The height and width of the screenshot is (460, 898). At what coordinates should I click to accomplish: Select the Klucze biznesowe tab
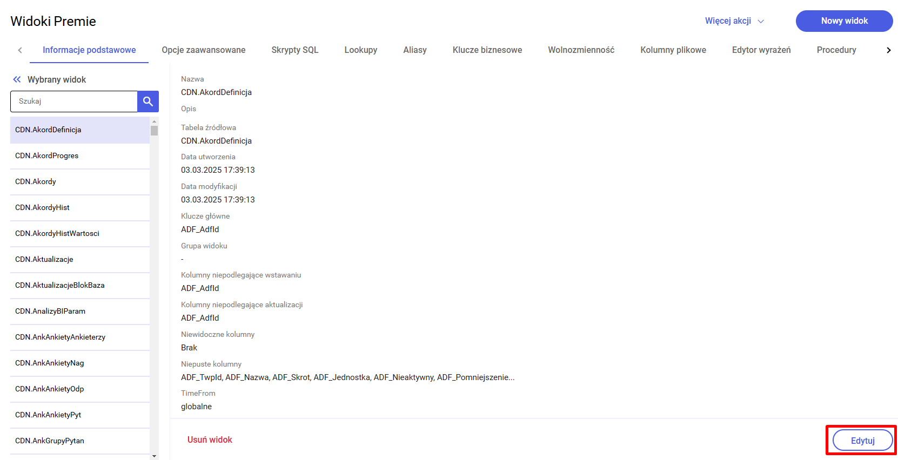[x=487, y=50]
